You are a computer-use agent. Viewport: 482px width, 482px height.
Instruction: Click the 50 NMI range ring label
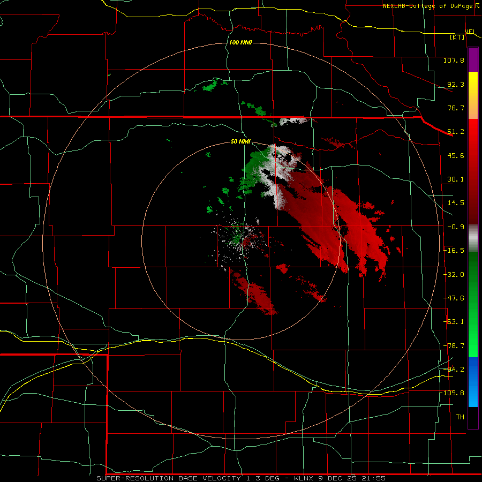(x=240, y=142)
